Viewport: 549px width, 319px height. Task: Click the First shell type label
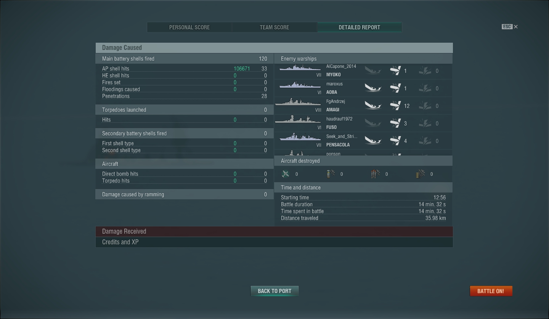pos(118,143)
